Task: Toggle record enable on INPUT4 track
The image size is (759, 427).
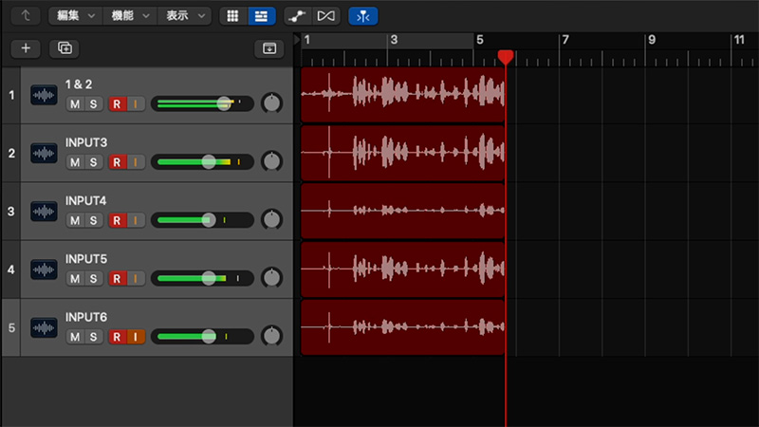Action: pyautogui.click(x=117, y=220)
